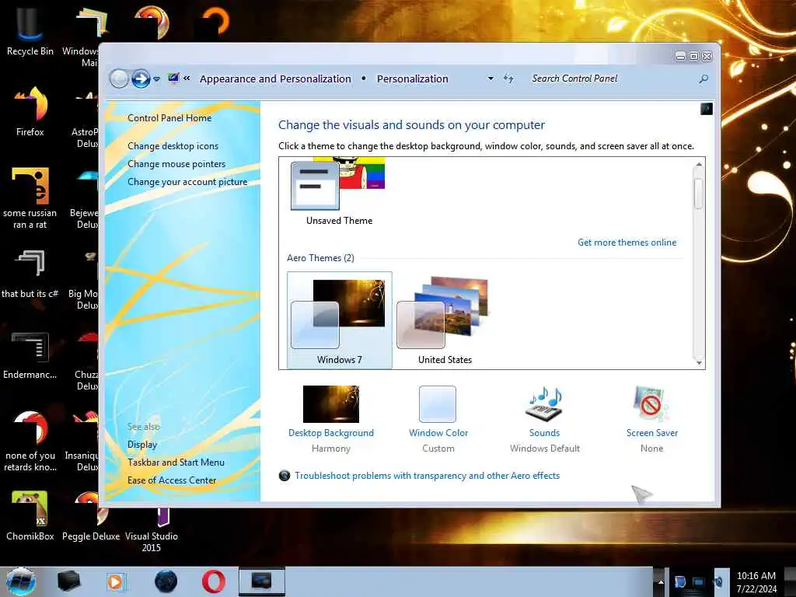Viewport: 796px width, 597px height.
Task: Click the refresh button beside address bar
Action: [508, 79]
